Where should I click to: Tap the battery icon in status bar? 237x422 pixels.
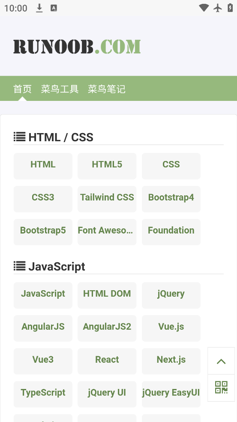(x=230, y=8)
